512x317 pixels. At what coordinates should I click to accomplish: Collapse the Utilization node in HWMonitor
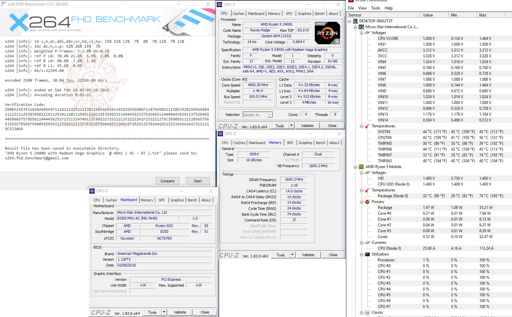pyautogui.click(x=361, y=255)
